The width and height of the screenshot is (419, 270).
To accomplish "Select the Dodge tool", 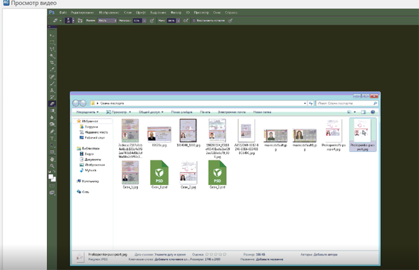I will point(52,124).
